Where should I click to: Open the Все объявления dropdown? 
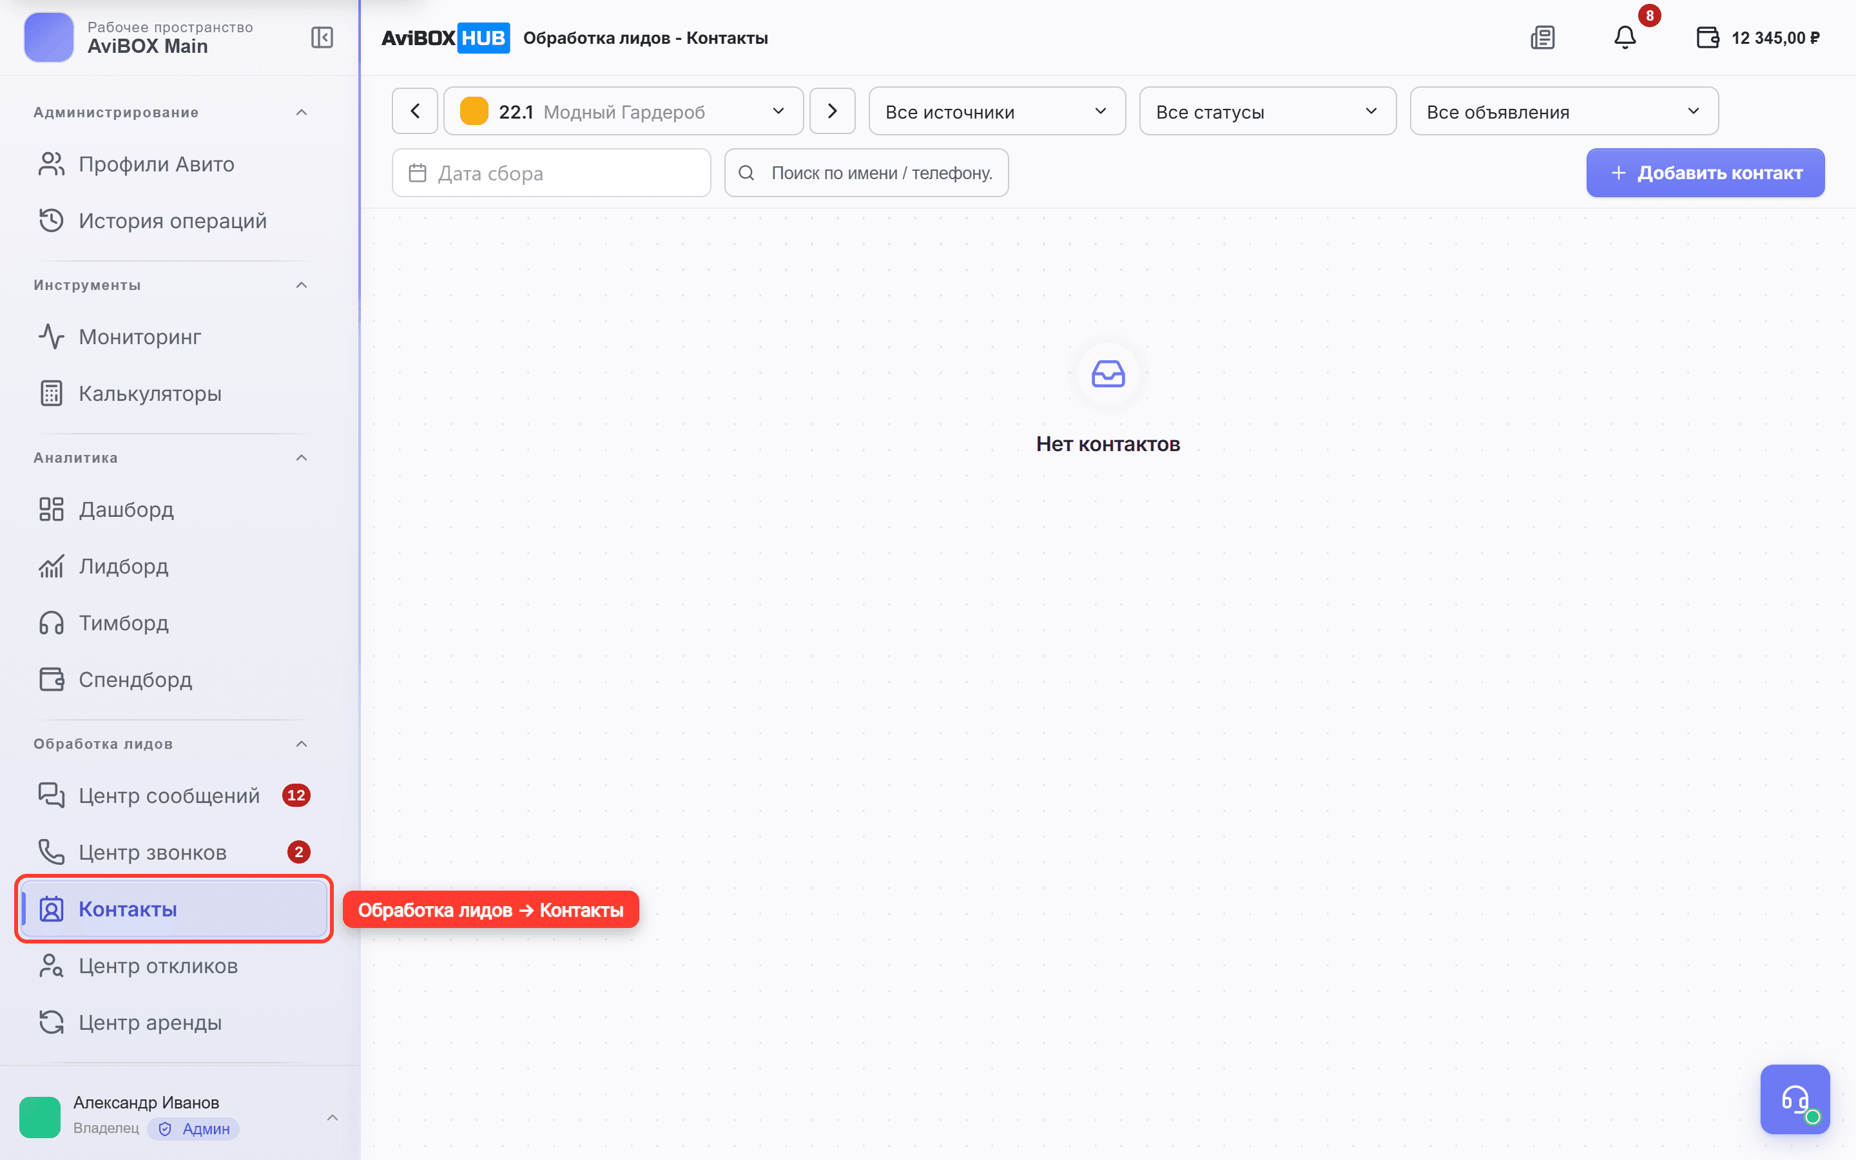[x=1564, y=111]
